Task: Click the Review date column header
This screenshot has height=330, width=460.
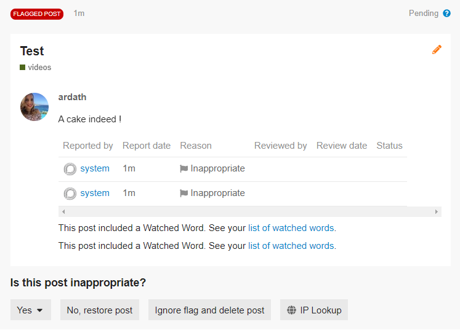Action: [x=342, y=146]
